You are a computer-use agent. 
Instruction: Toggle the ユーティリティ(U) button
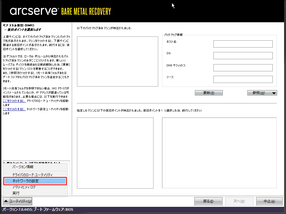click(x=17, y=201)
